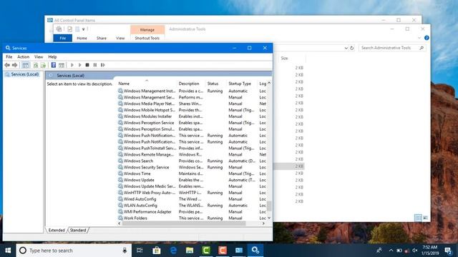Open Help from the Services toolbar icon

click(x=54, y=65)
